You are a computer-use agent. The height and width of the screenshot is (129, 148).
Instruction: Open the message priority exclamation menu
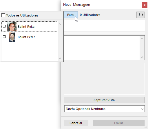139,15
